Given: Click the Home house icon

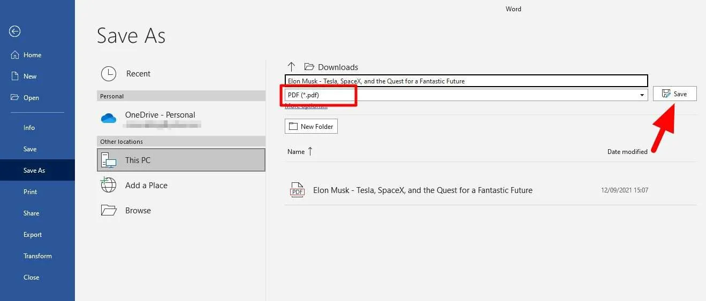Looking at the screenshot, I should pos(15,55).
